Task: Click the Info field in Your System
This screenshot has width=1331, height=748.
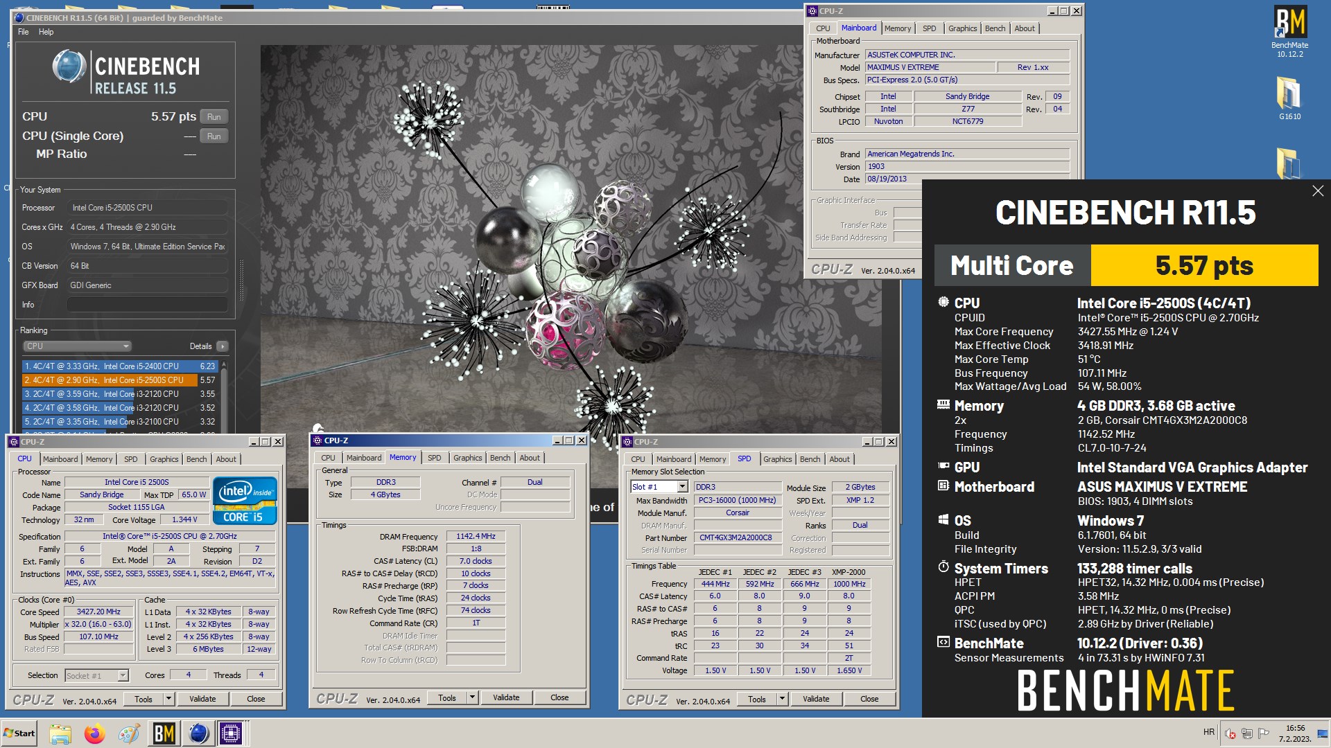Action: [x=148, y=305]
